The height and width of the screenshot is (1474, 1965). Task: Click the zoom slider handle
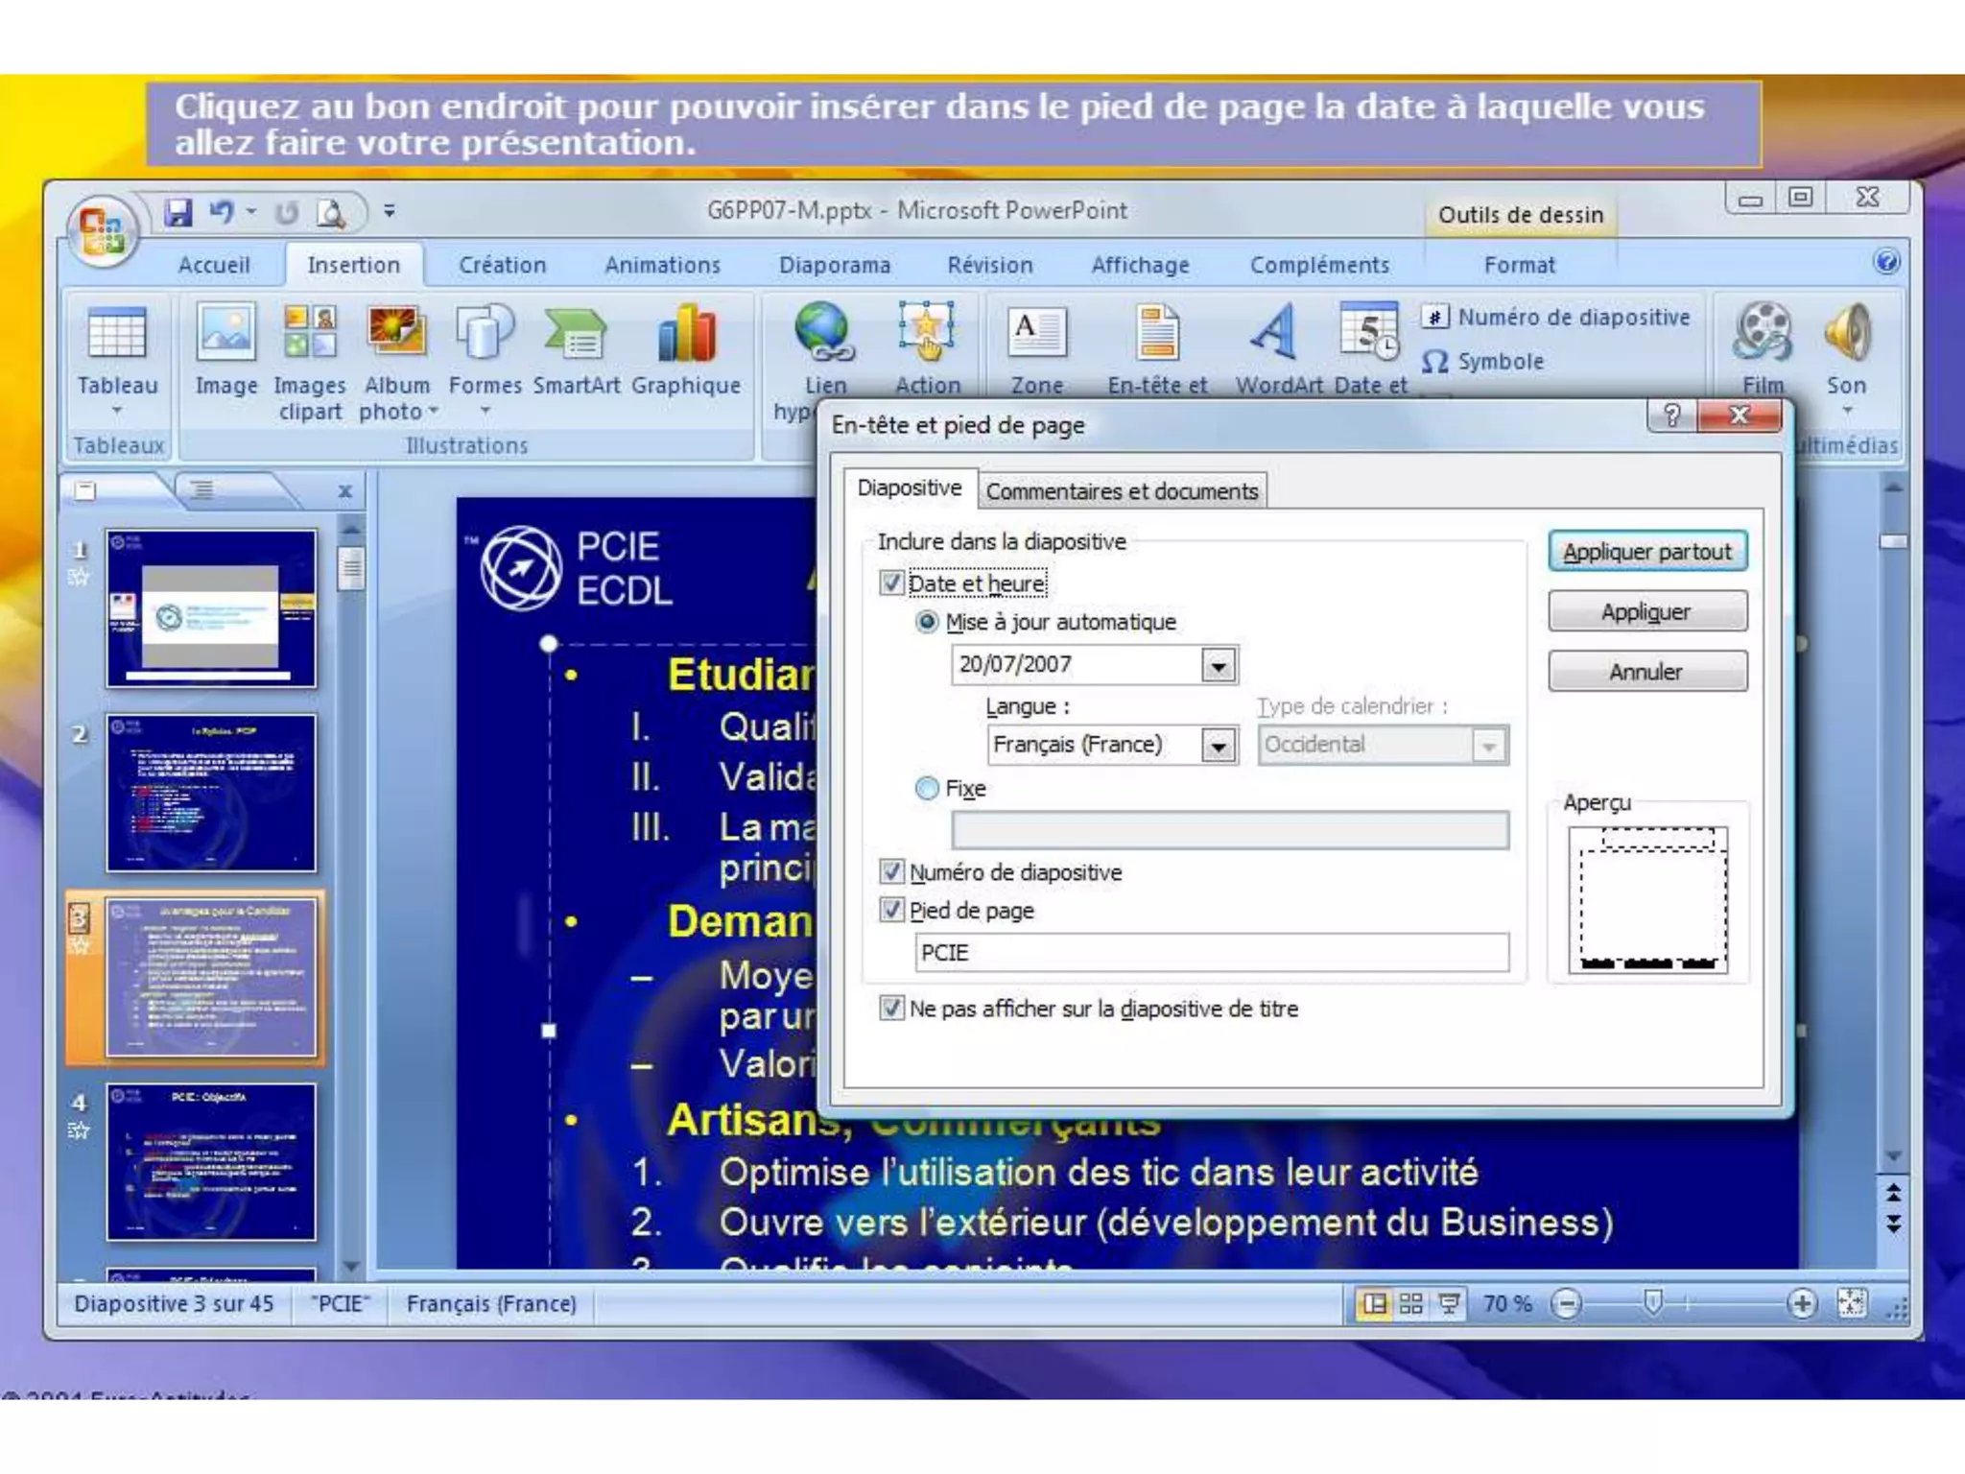click(x=1652, y=1302)
